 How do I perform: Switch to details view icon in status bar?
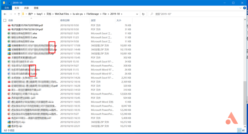(239, 130)
